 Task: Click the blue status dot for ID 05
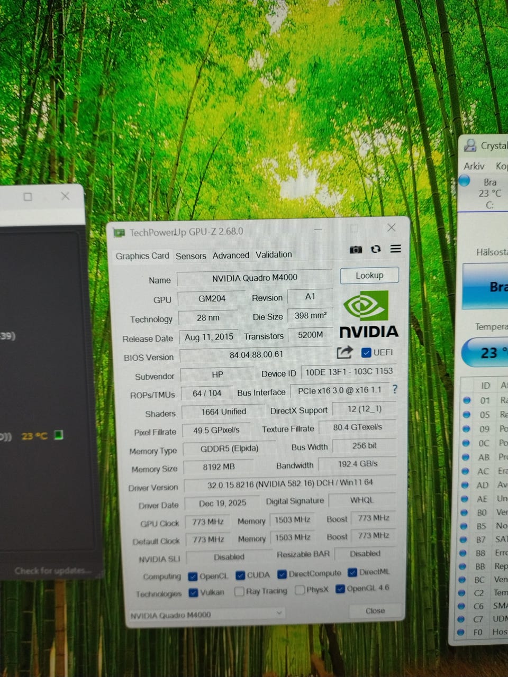tap(467, 415)
